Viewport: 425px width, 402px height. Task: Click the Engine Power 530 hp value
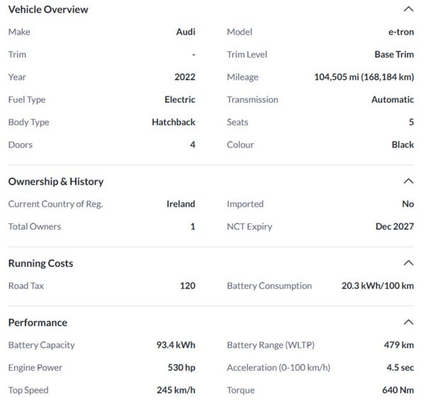[181, 367]
